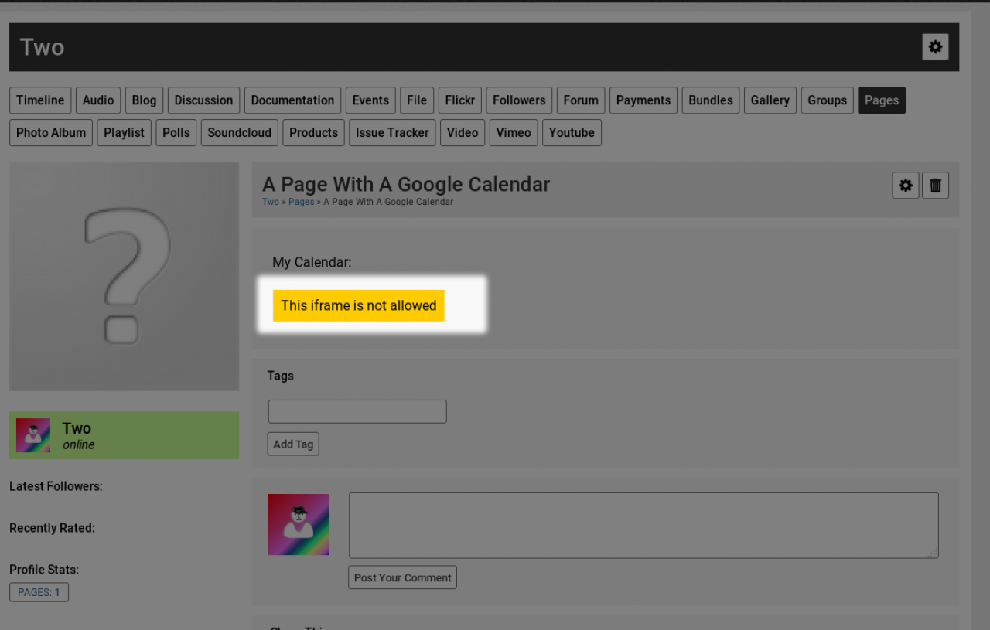Click Two's small avatar in sidebar
Image resolution: width=990 pixels, height=630 pixels.
click(x=33, y=435)
